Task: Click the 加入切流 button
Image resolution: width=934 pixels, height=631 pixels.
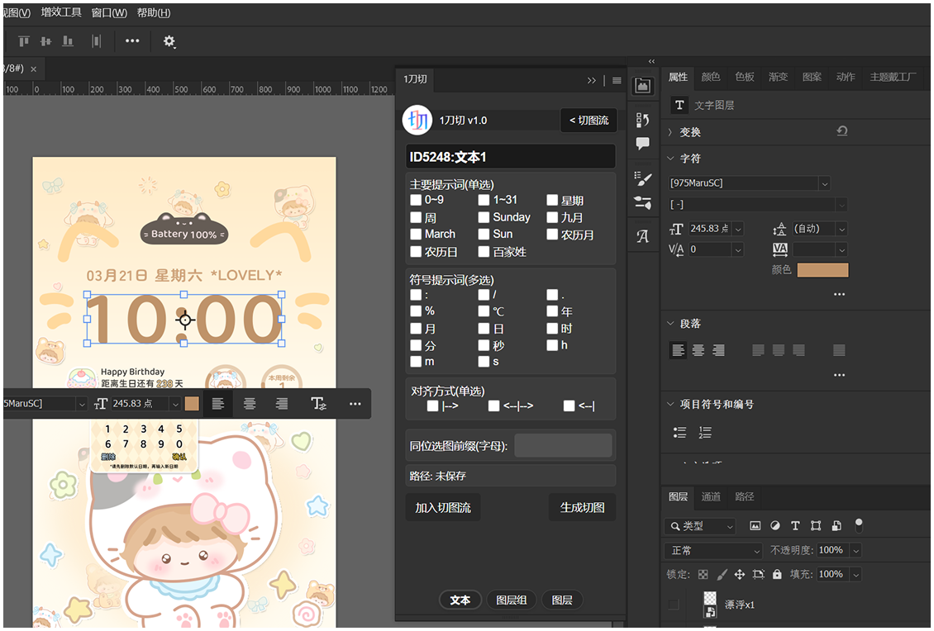Action: pyautogui.click(x=443, y=507)
